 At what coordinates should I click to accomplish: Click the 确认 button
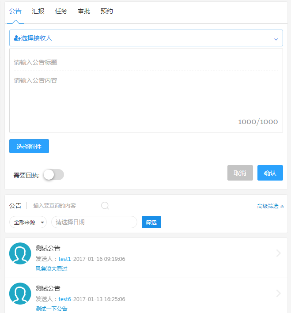coord(270,173)
